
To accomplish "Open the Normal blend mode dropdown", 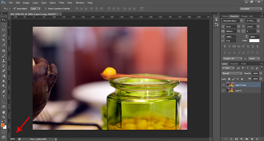I will point(232,73).
